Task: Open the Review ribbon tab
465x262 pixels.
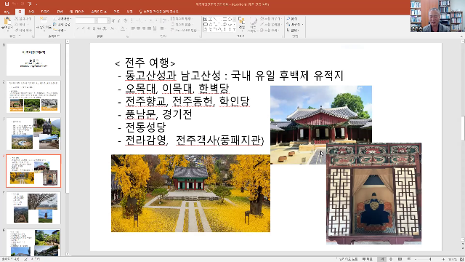Action: point(116,12)
